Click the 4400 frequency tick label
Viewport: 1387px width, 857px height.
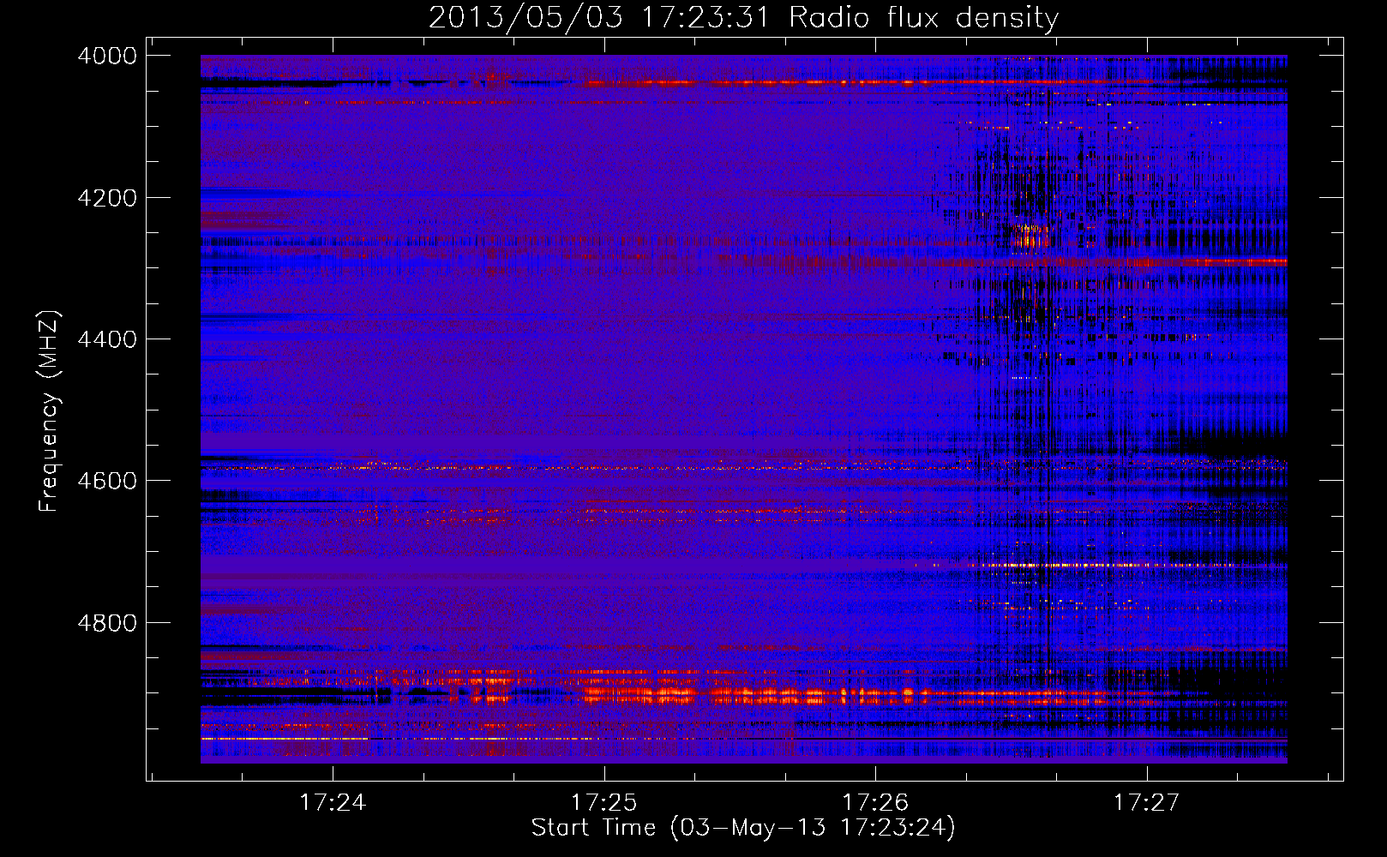(x=107, y=339)
